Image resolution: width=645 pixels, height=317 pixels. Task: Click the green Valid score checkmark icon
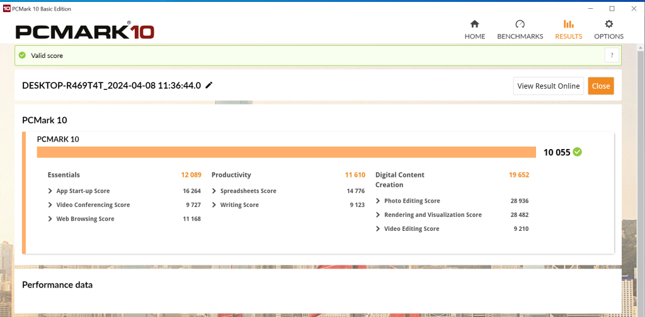pos(22,55)
